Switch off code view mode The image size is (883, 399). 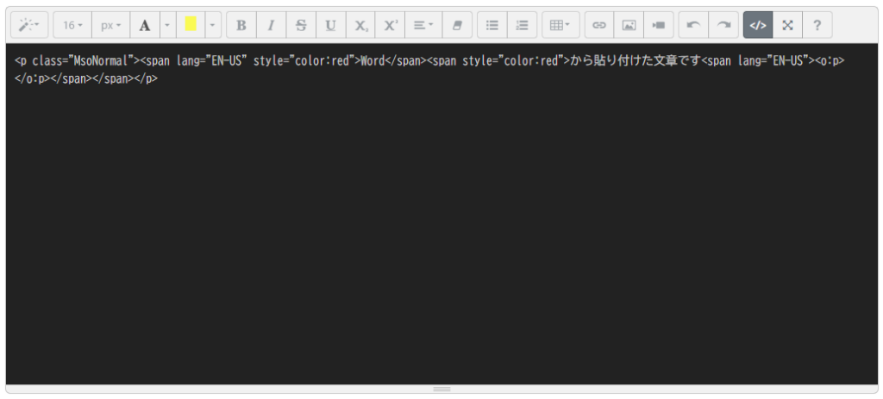coord(758,25)
